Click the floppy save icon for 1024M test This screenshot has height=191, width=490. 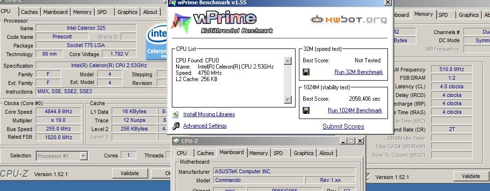[306, 110]
